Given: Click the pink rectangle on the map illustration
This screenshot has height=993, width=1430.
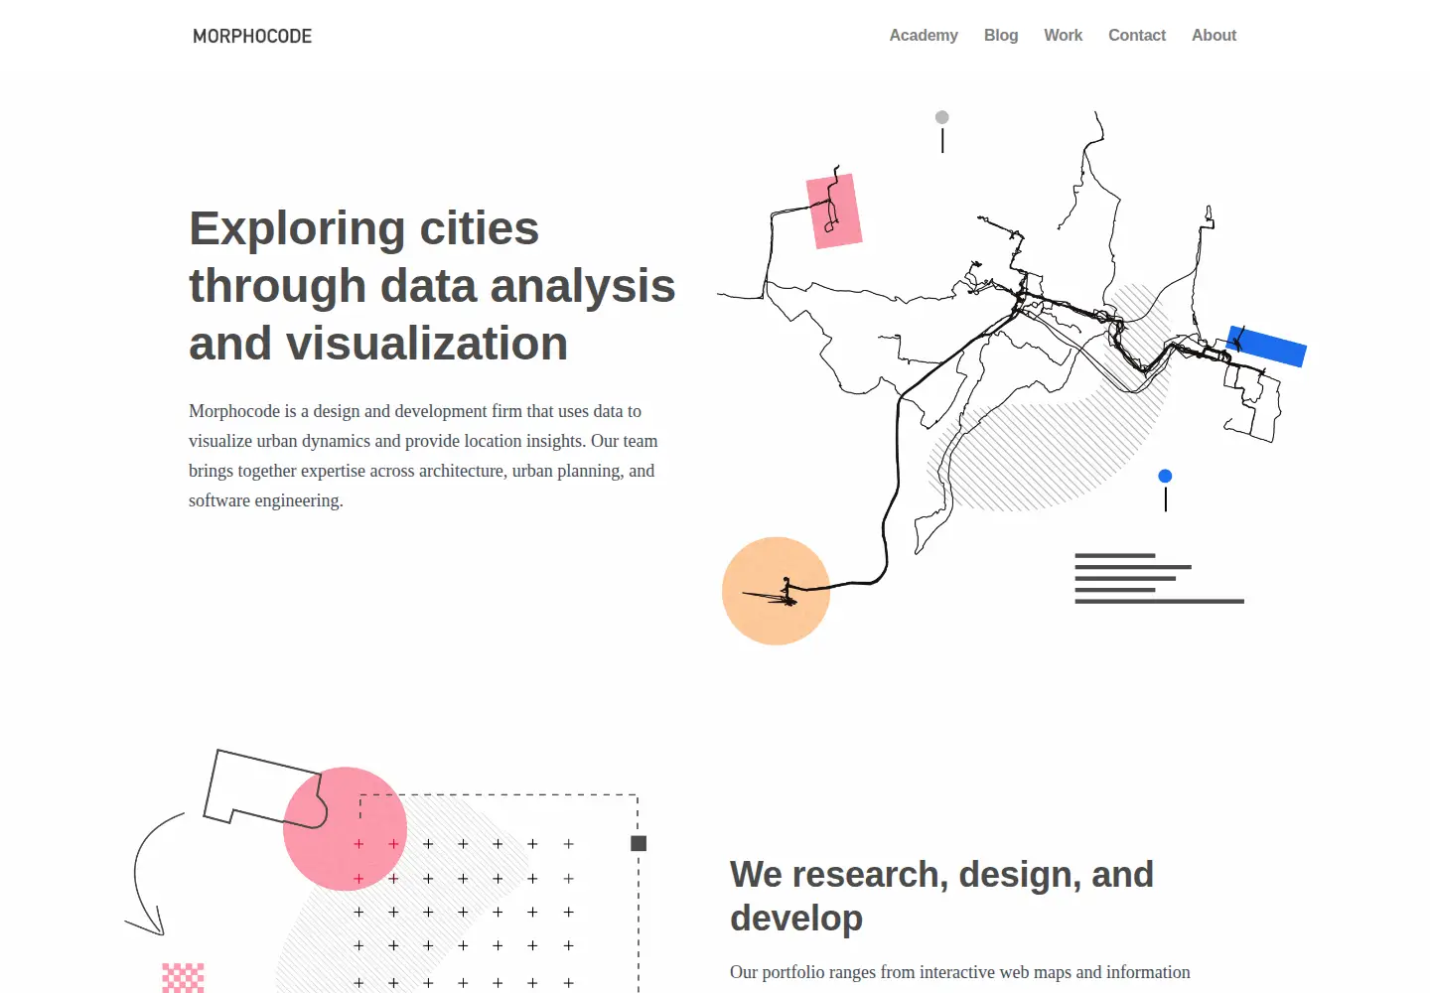Looking at the screenshot, I should 833,212.
